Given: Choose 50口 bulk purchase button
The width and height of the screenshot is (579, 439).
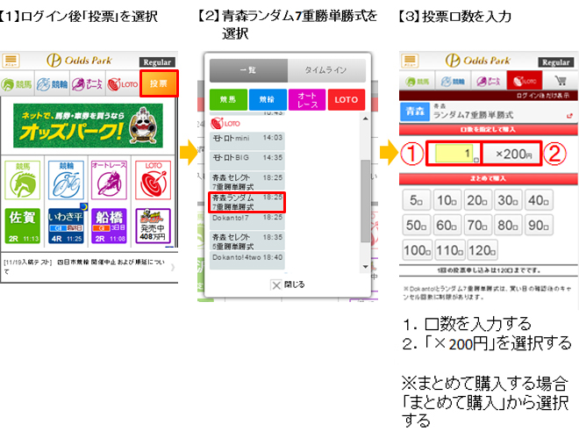Looking at the screenshot, I should (417, 225).
